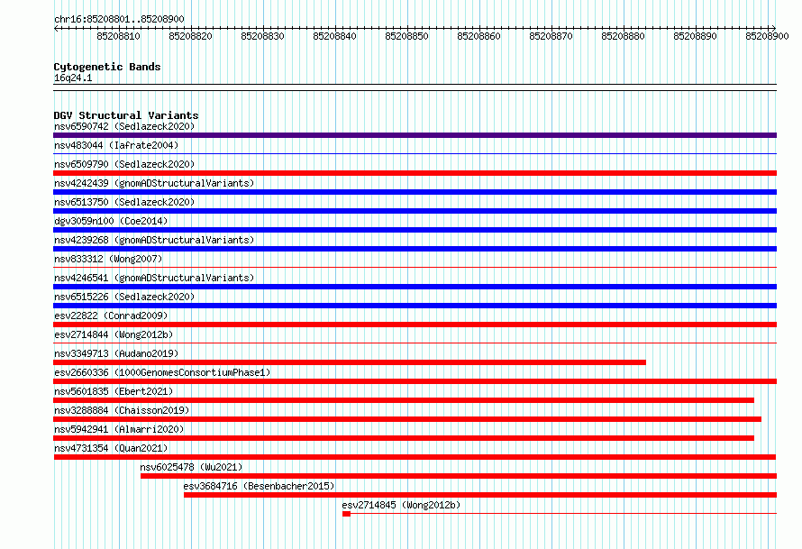The height and width of the screenshot is (549, 802).
Task: Click the DGV Structural Variants track title
Action: (126, 115)
